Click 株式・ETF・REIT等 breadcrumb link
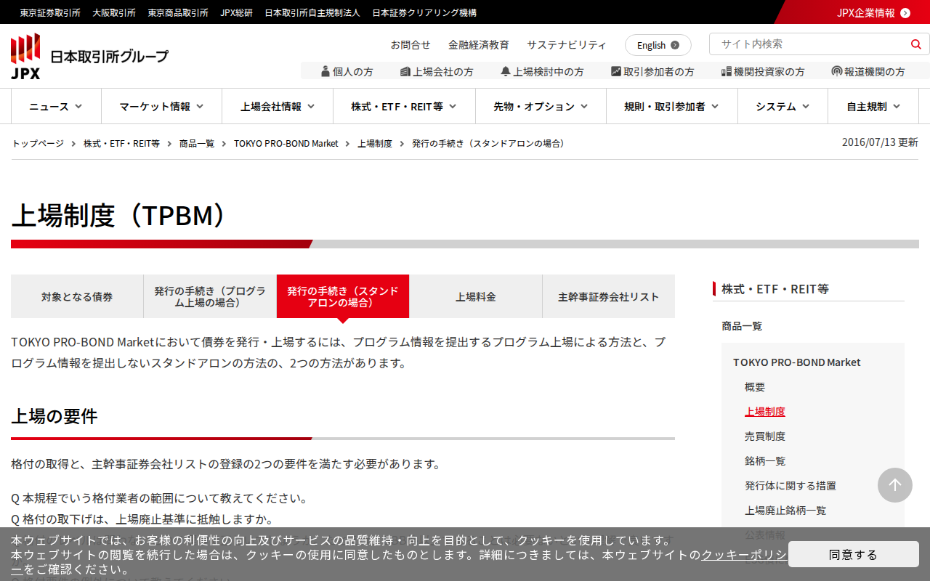The image size is (930, 581). tap(121, 143)
